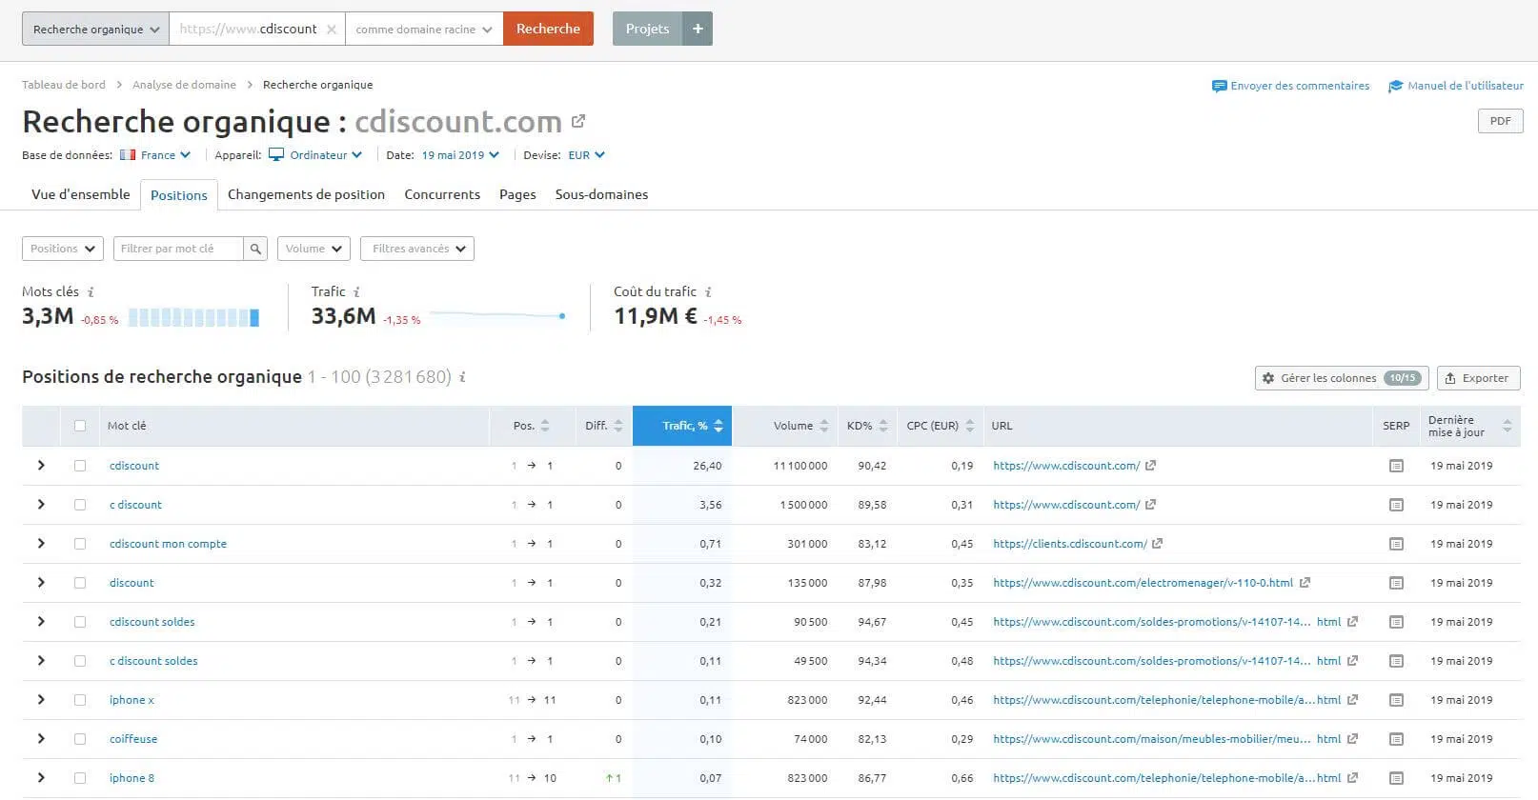Viewport: 1538px width, 800px height.
Task: Select the coiffeuse row checkbox
Action: point(80,739)
